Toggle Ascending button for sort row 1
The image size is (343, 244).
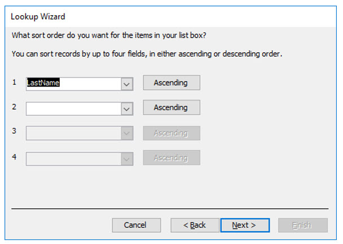(171, 83)
